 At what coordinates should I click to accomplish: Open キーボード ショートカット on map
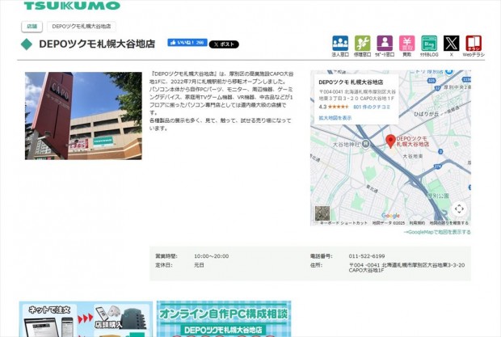point(343,223)
